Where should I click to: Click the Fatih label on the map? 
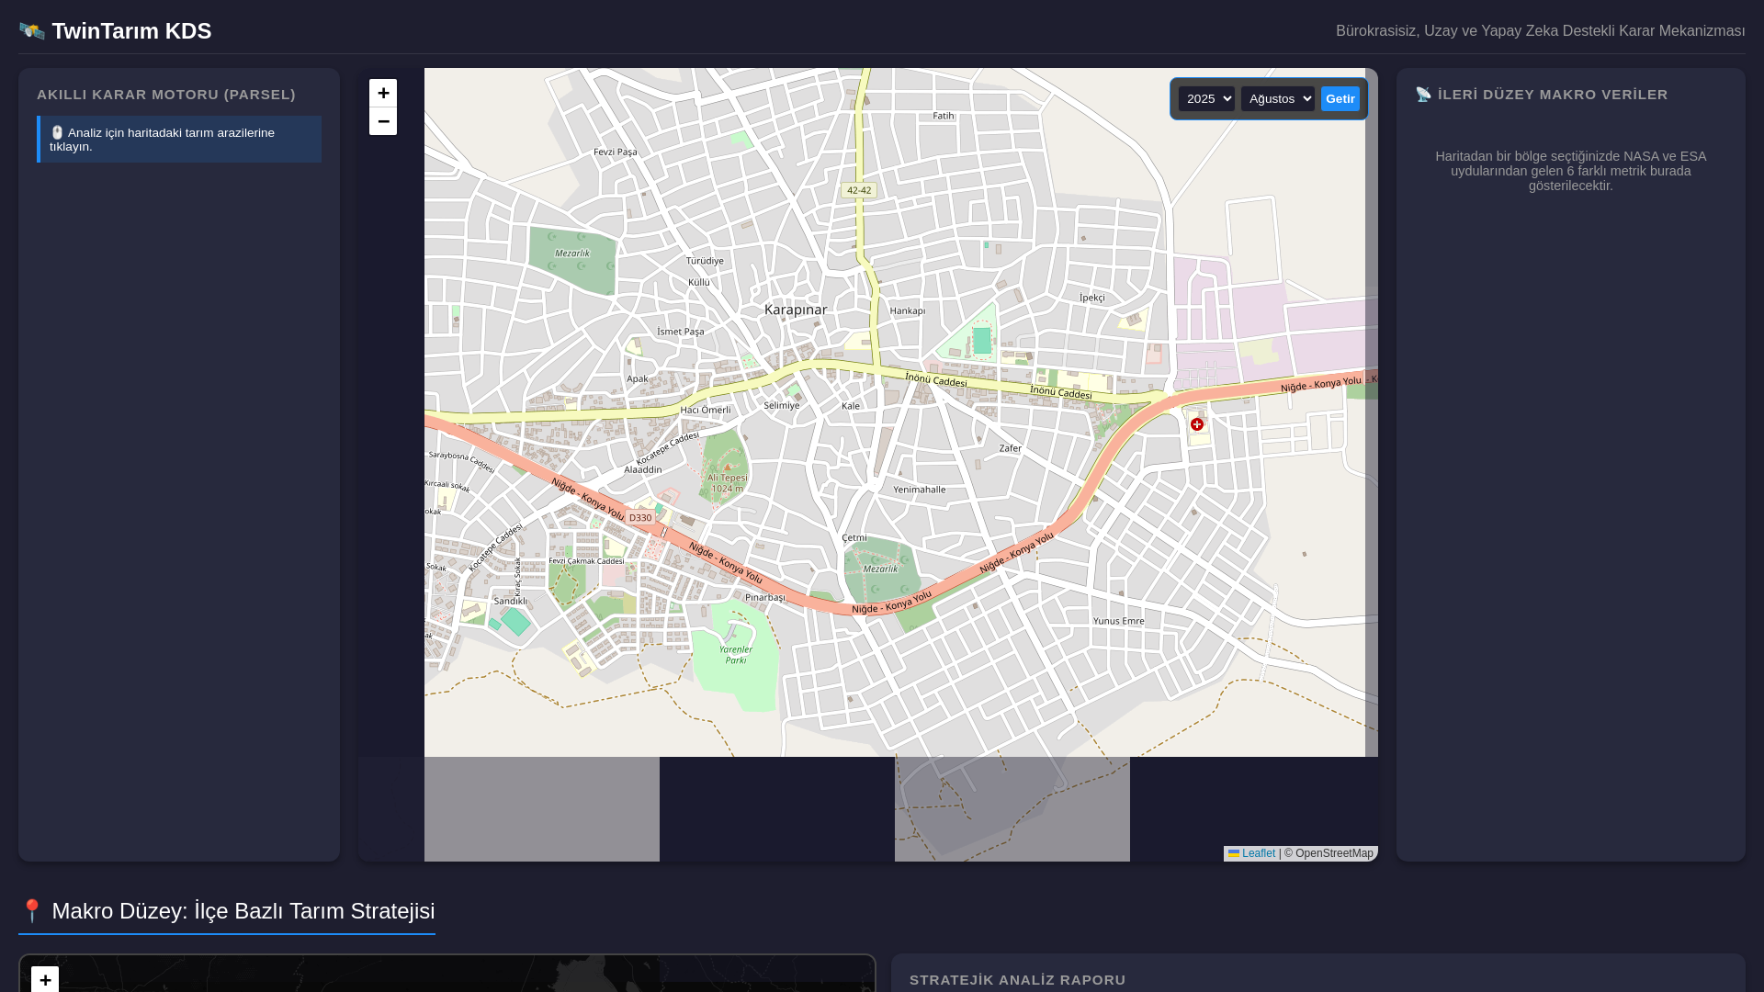point(944,116)
